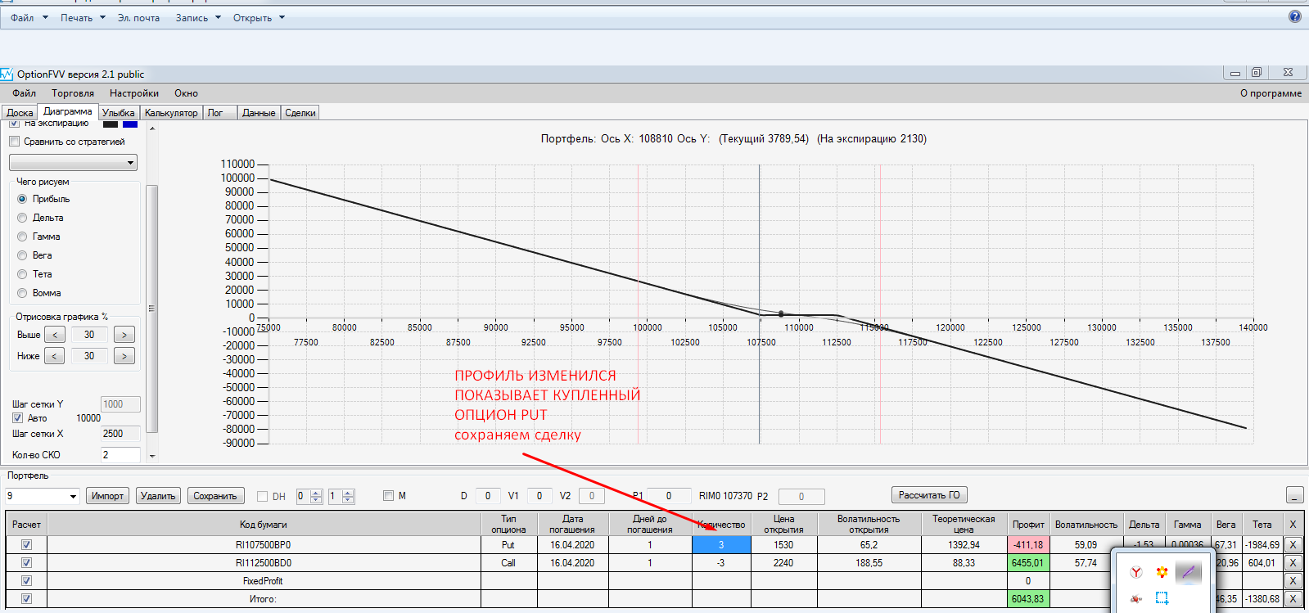Open the Торговля menu
This screenshot has width=1309, height=613.
click(x=73, y=93)
